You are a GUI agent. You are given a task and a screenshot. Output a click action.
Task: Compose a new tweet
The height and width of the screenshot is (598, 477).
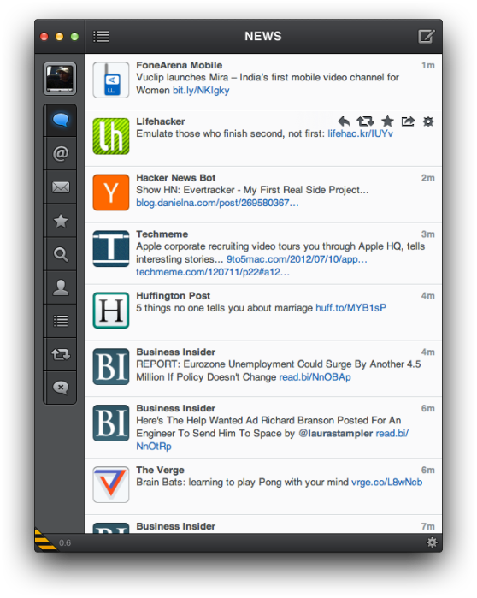[427, 37]
